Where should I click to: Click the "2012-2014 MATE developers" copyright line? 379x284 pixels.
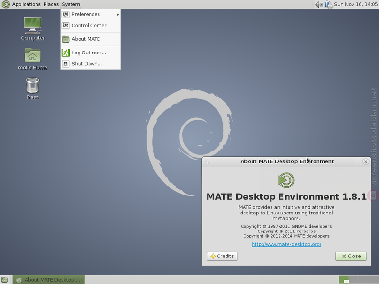coord(287,236)
